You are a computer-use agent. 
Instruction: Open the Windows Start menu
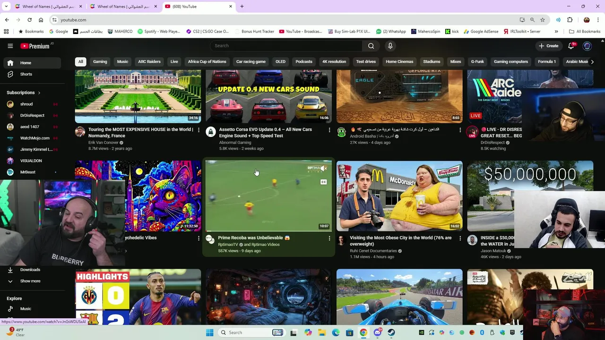coord(209,332)
